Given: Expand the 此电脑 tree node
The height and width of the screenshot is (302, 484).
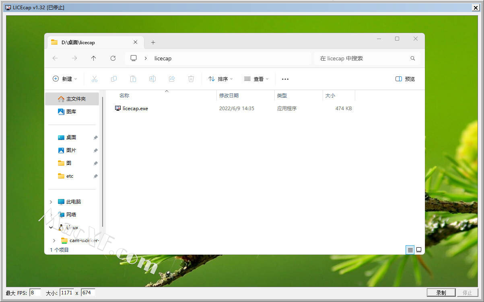Looking at the screenshot, I should pyautogui.click(x=51, y=202).
